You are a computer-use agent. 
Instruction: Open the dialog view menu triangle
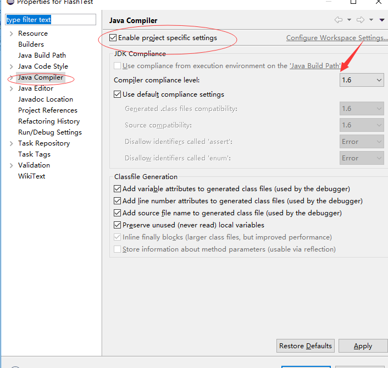382,20
